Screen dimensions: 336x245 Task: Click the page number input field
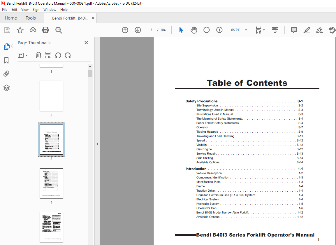(151, 30)
